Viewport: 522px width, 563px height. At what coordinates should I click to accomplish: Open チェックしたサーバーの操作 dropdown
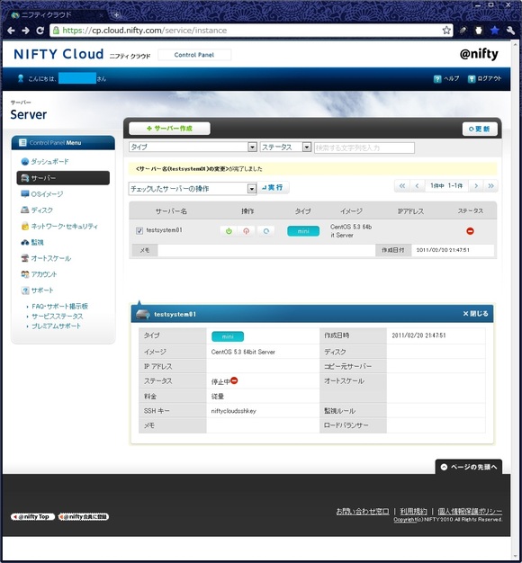tap(193, 189)
